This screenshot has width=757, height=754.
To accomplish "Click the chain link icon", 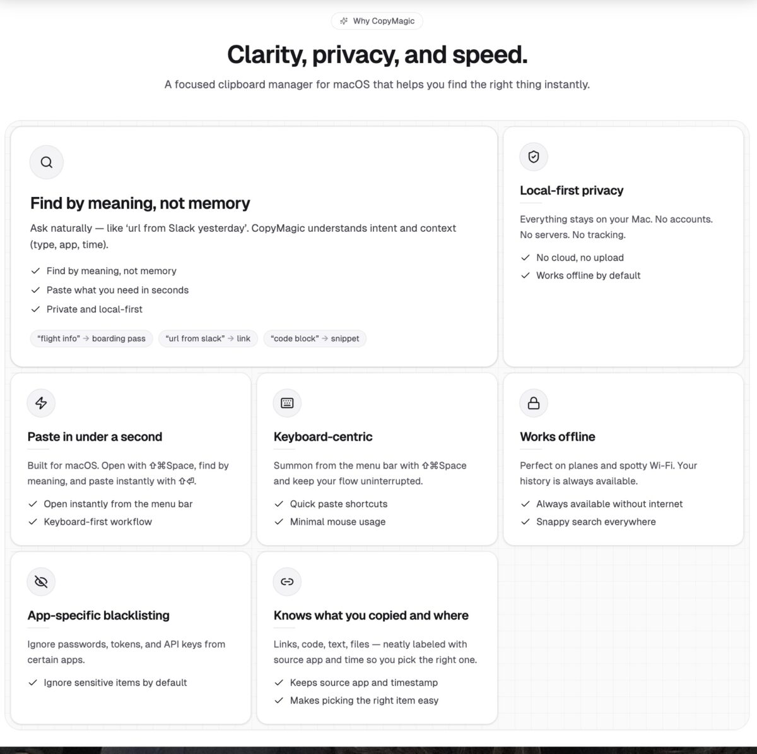I will point(287,582).
